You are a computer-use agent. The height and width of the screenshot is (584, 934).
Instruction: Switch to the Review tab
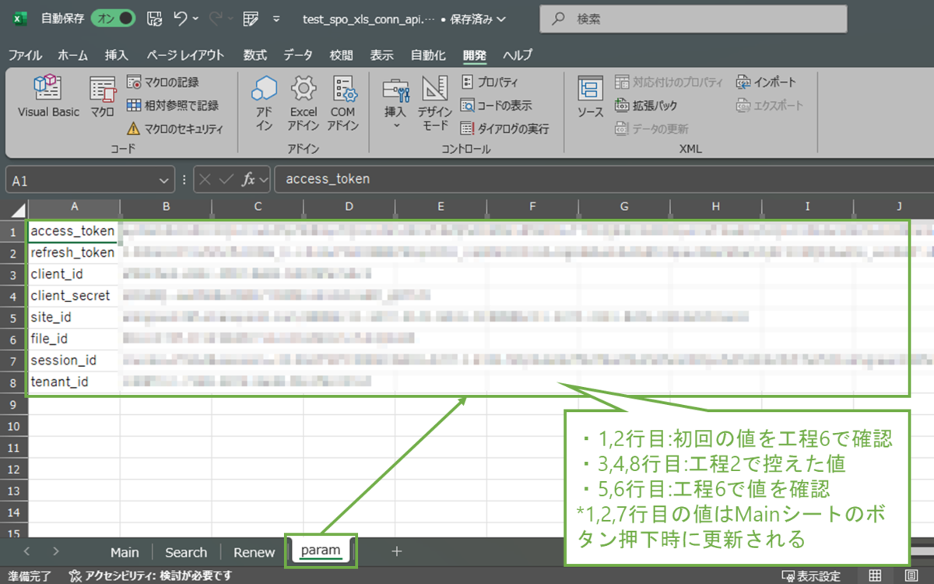341,55
